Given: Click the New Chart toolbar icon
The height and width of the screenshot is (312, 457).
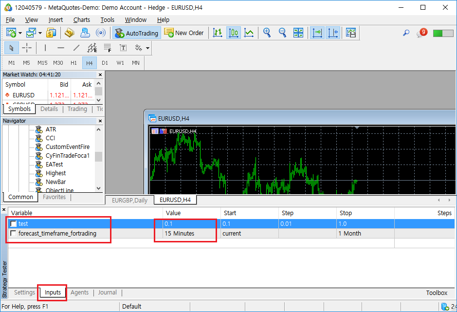Looking at the screenshot, I should pyautogui.click(x=11, y=33).
